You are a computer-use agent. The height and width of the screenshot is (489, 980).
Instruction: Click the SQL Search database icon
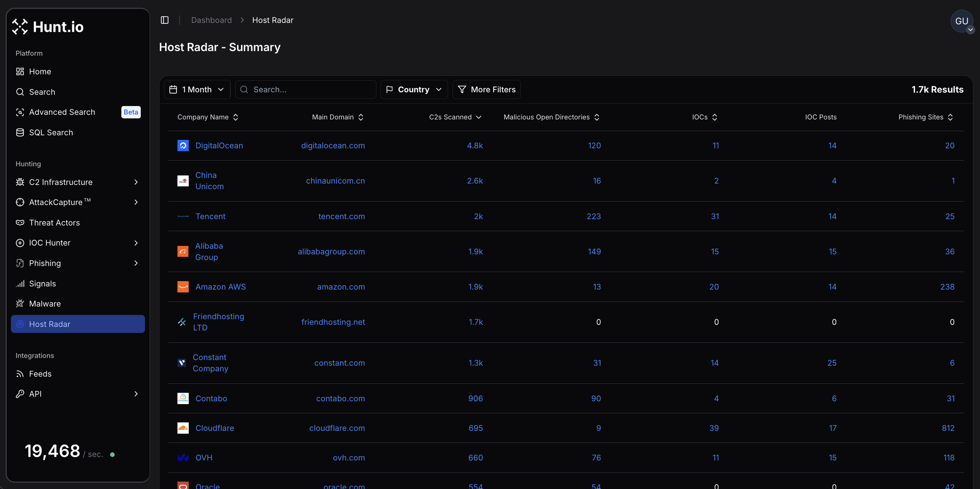pyautogui.click(x=20, y=132)
